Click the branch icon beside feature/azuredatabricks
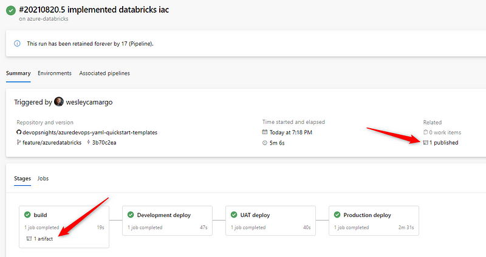 [x=19, y=142]
